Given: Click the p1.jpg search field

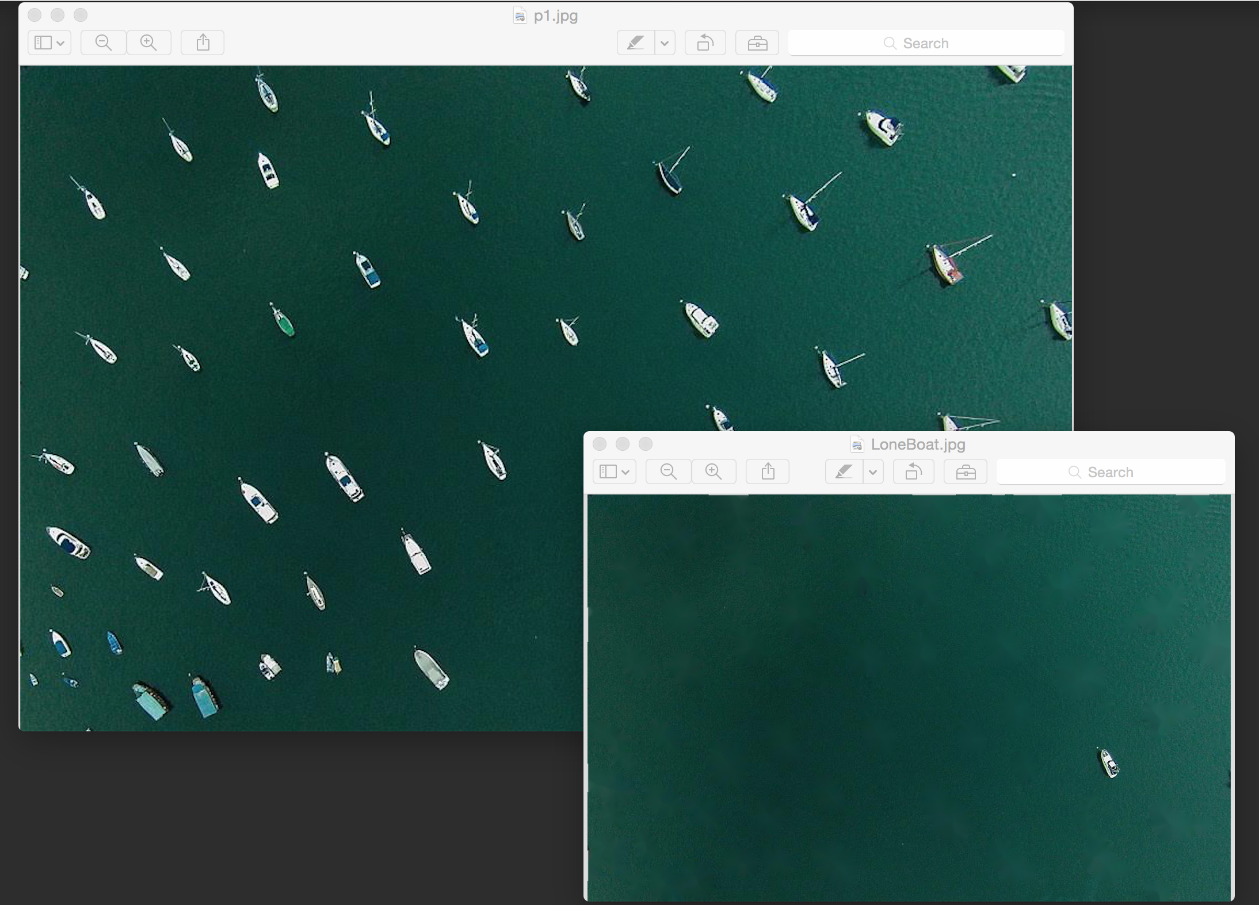Looking at the screenshot, I should [925, 43].
